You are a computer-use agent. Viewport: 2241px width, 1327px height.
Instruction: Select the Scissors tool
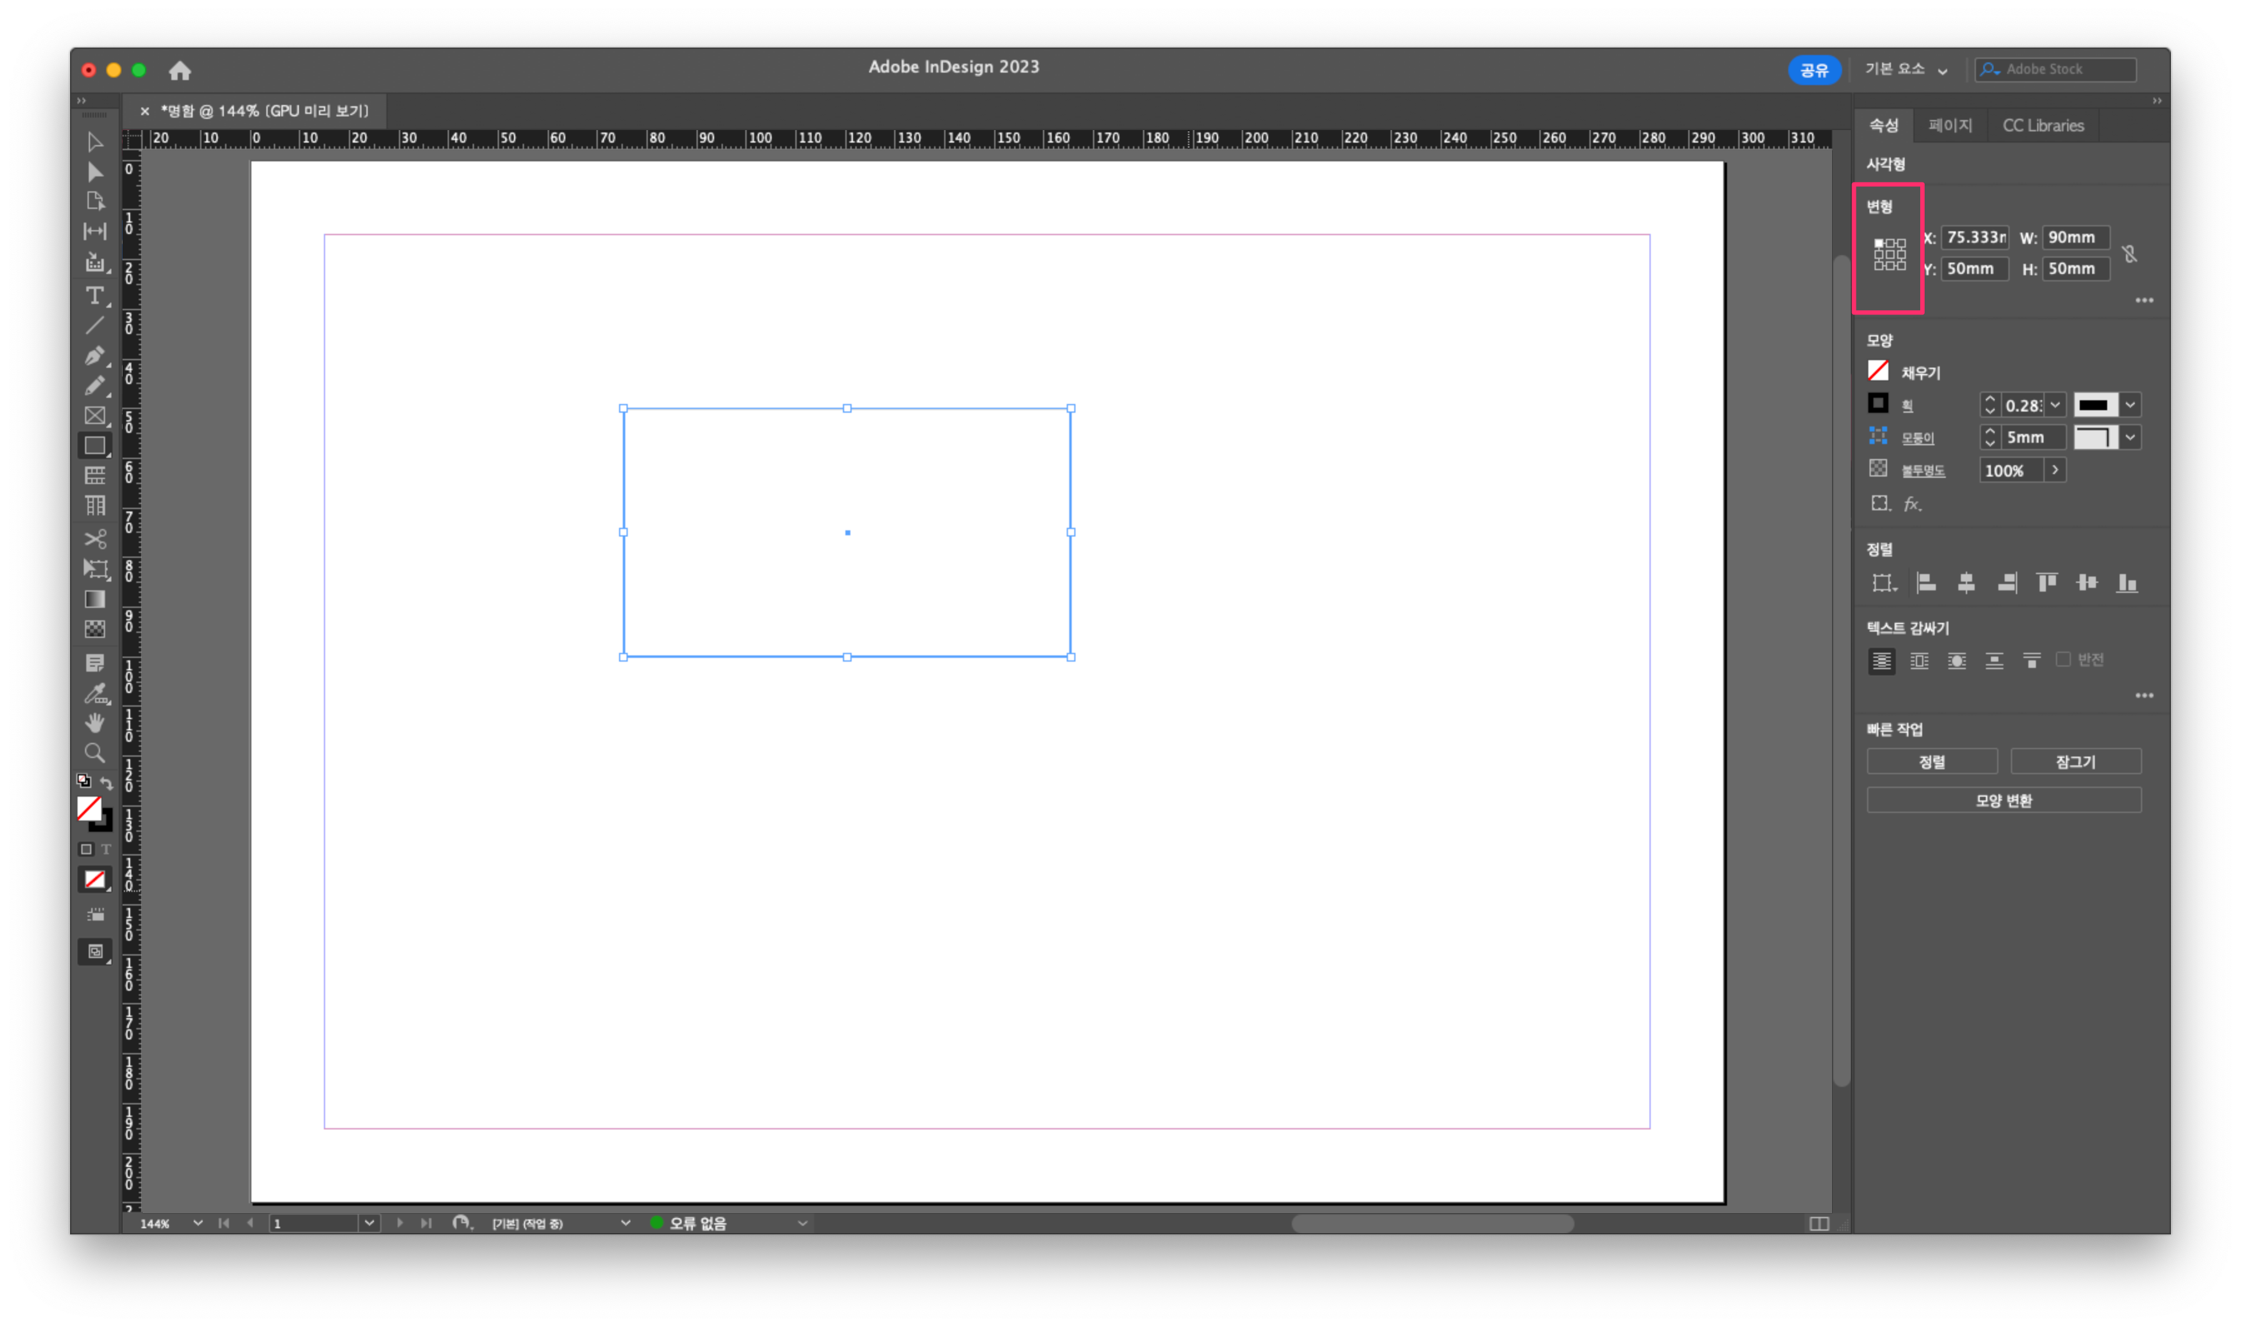point(95,539)
